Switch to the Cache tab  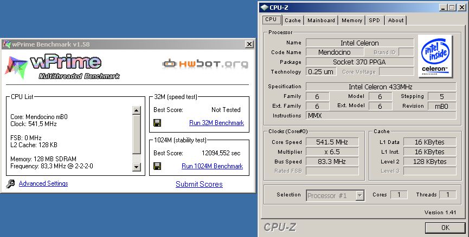(x=293, y=21)
